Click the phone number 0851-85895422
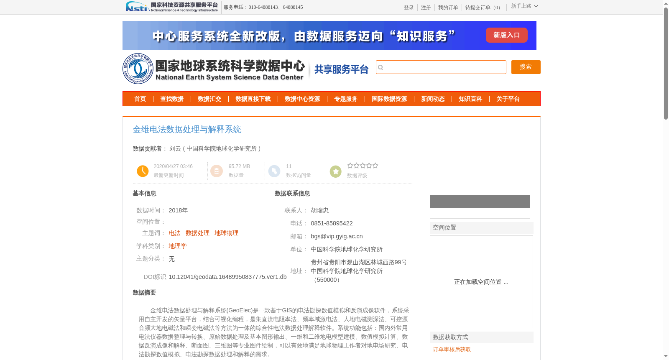The width and height of the screenshot is (669, 360). (x=332, y=223)
